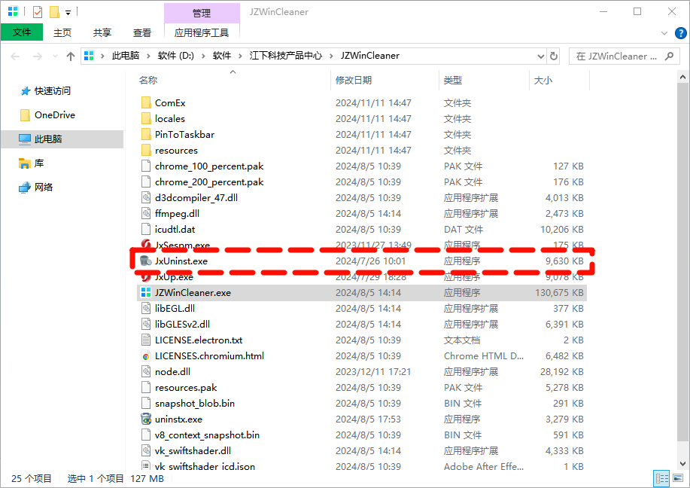The height and width of the screenshot is (488, 690).
Task: Open the 主页 ribbon tab
Action: point(62,32)
